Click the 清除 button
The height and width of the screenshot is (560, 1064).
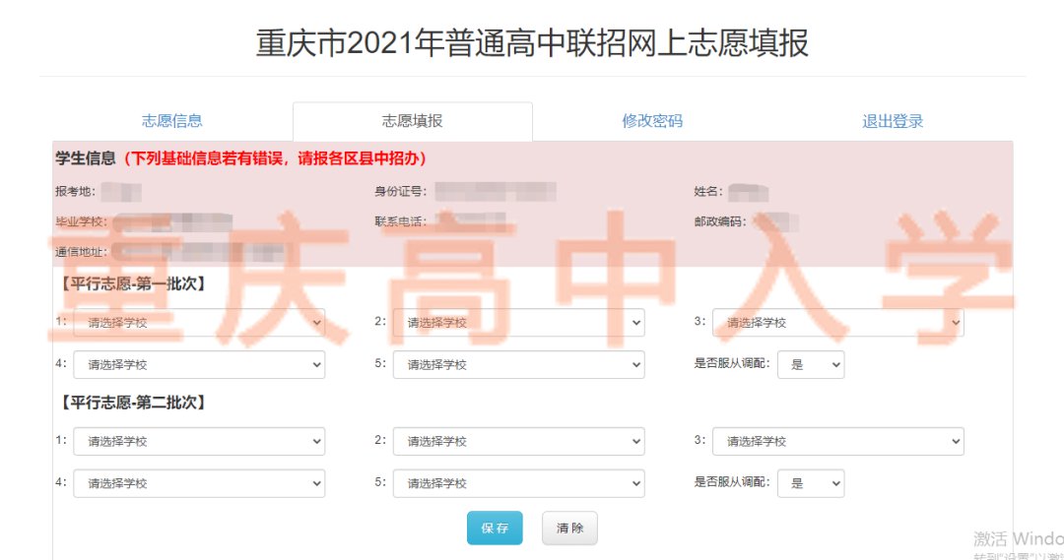point(569,529)
